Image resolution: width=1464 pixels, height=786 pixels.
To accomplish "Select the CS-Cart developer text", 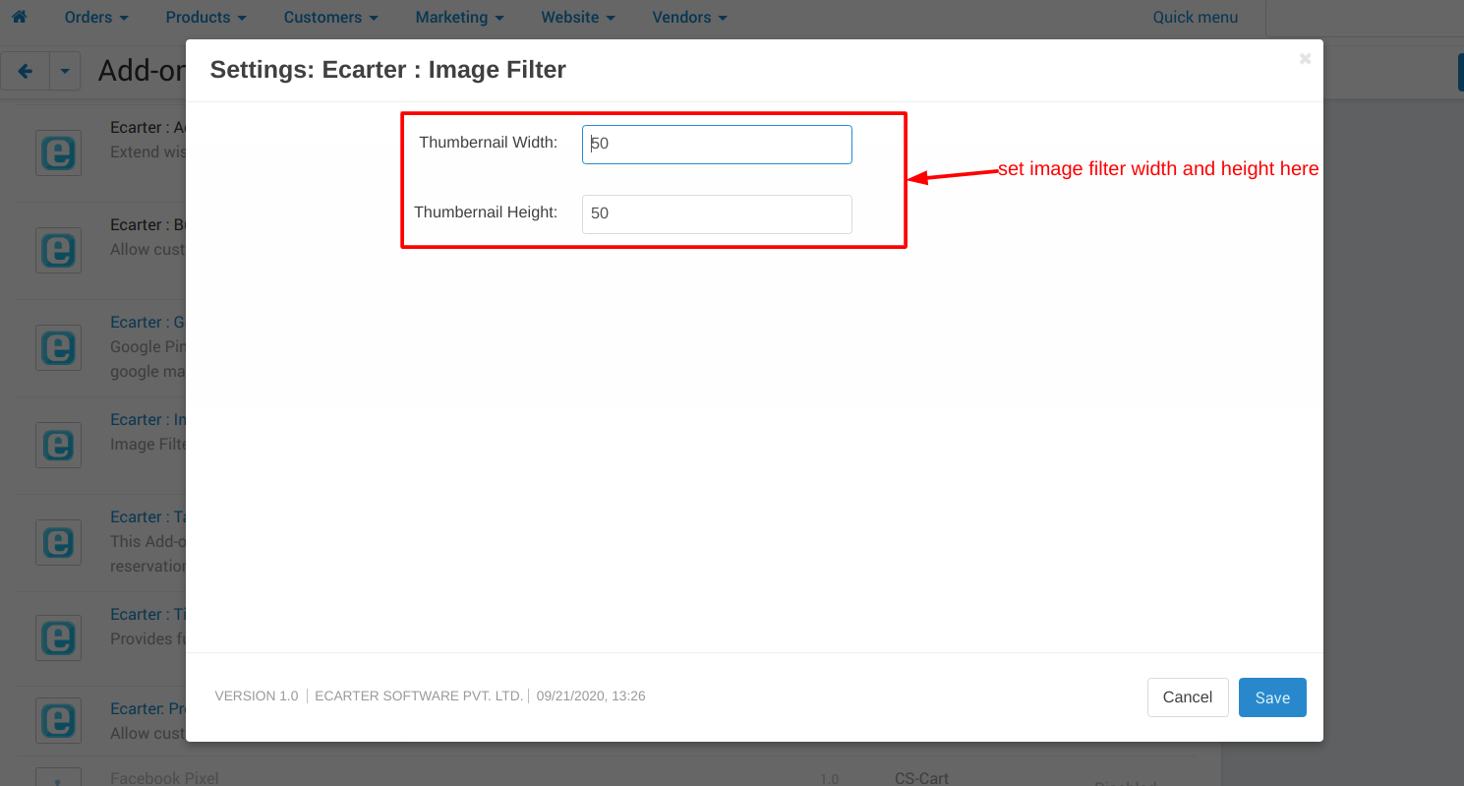I will click(921, 778).
